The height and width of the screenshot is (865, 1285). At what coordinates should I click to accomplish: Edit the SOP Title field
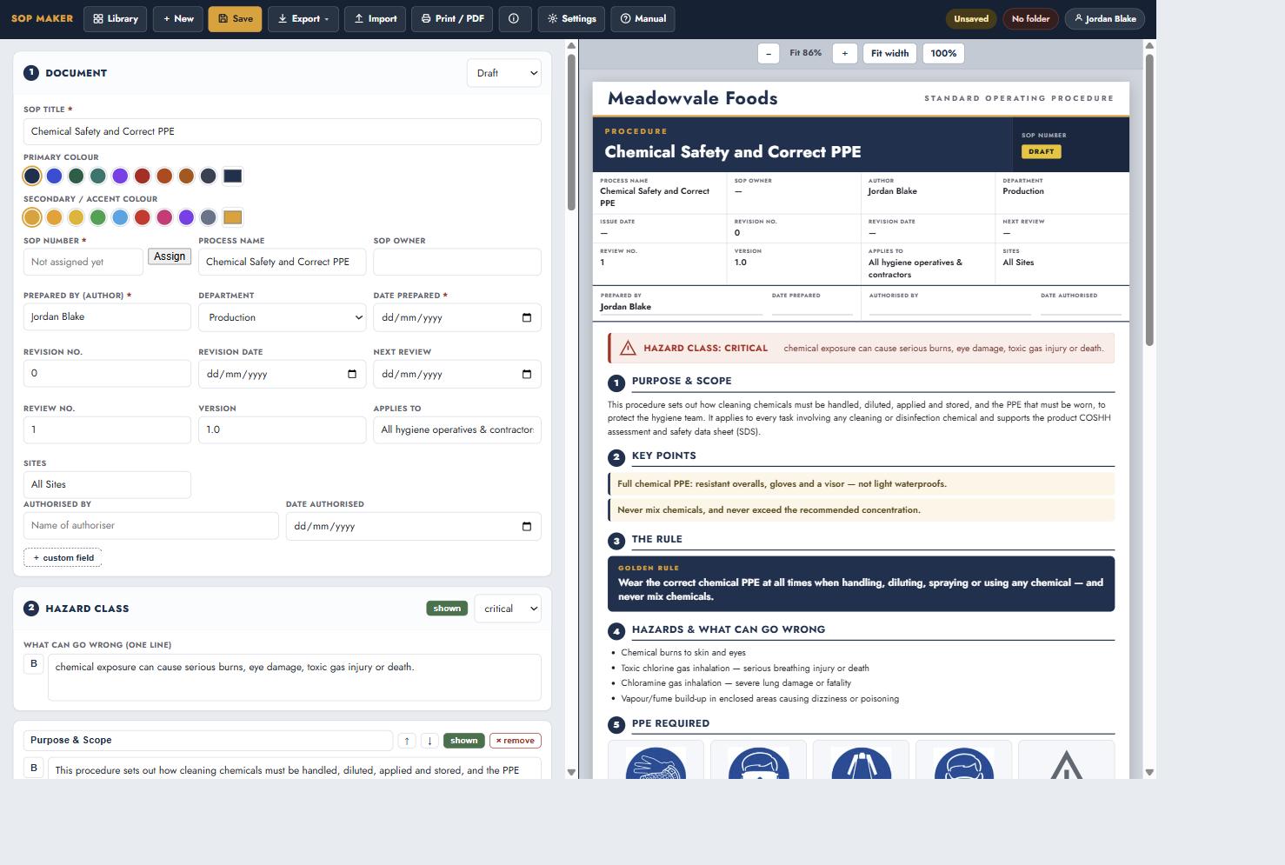tap(282, 131)
